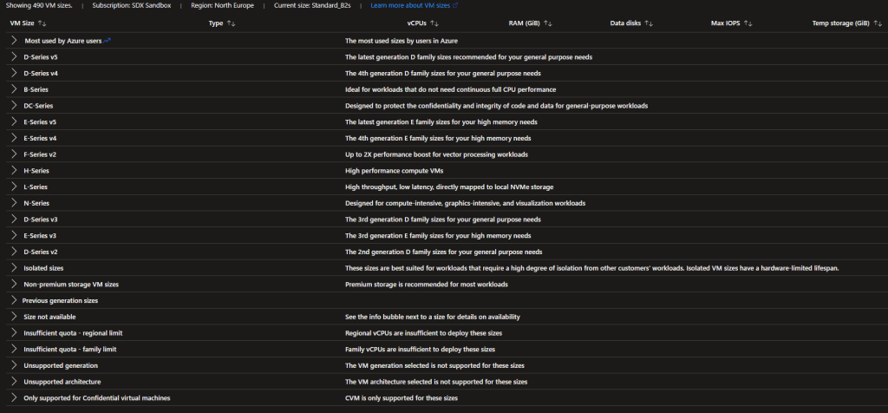
Task: Expand the N-Series chevron
Action: coord(14,203)
